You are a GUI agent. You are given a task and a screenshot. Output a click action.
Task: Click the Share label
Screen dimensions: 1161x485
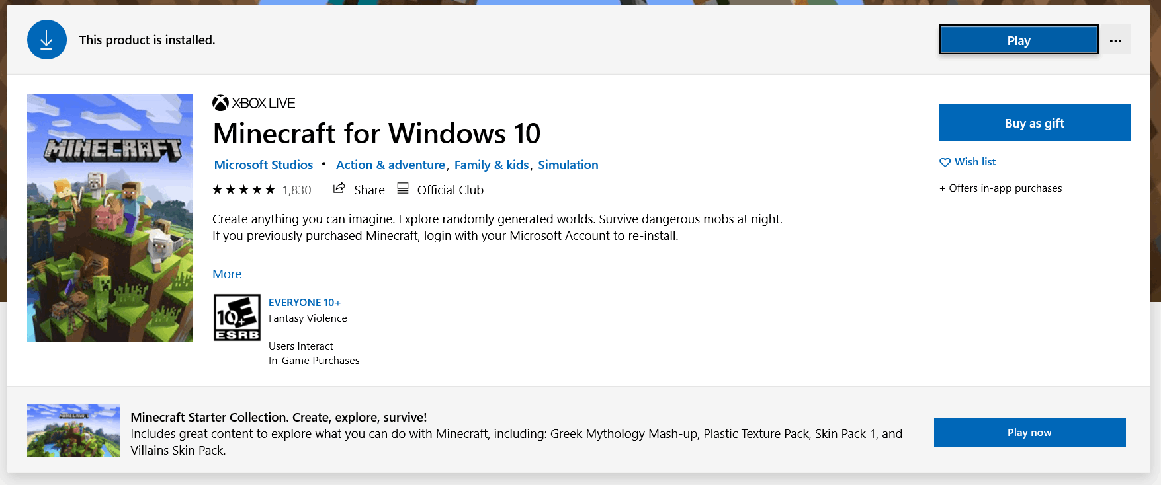(369, 190)
